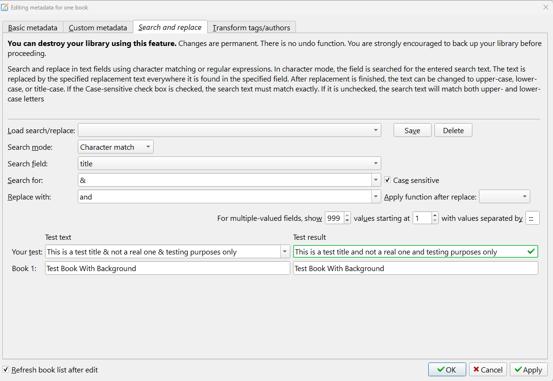The image size is (553, 381).
Task: Click the calibre edit-metadata icon in title bar
Action: [x=5, y=7]
